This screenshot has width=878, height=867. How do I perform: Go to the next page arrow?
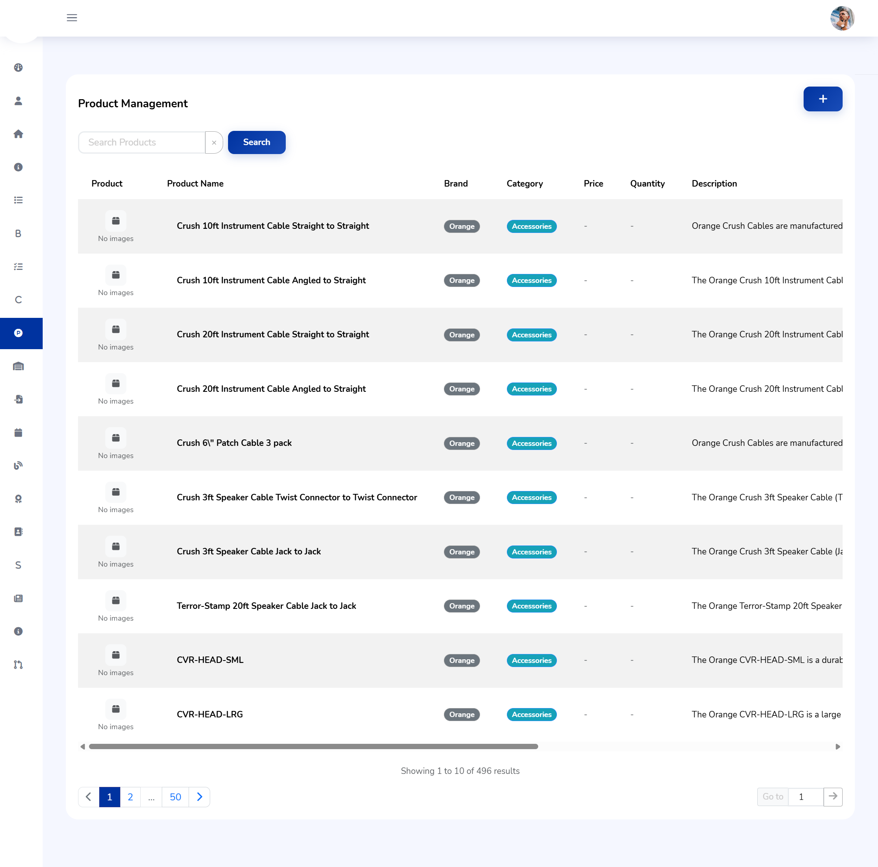click(x=199, y=797)
